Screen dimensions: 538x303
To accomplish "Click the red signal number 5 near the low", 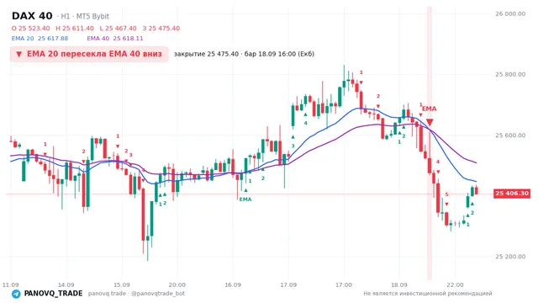I will (x=446, y=194).
